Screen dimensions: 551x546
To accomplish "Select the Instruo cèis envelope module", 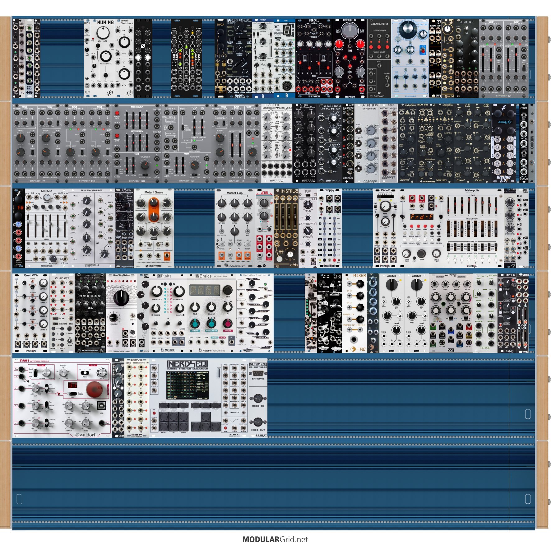I will (286, 228).
